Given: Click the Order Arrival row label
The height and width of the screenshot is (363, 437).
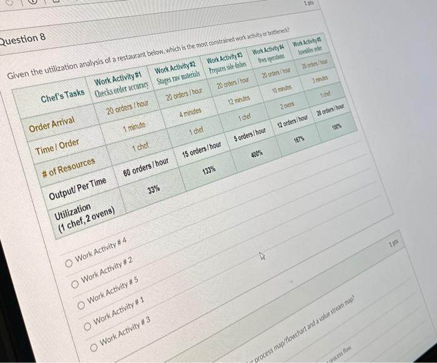Looking at the screenshot, I should [52, 124].
